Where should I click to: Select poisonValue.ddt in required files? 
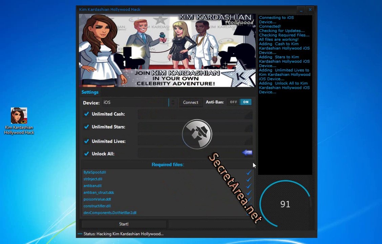tap(97, 199)
